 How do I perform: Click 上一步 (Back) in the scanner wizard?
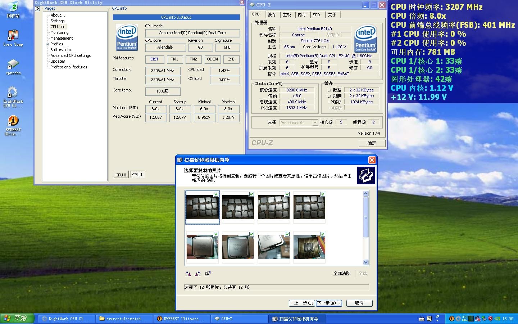pyautogui.click(x=302, y=303)
